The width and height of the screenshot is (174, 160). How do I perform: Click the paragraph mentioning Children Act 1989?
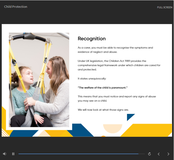click(119, 65)
